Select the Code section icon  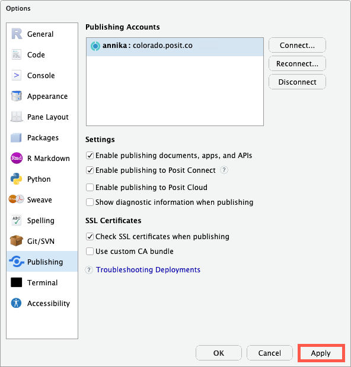(17, 54)
